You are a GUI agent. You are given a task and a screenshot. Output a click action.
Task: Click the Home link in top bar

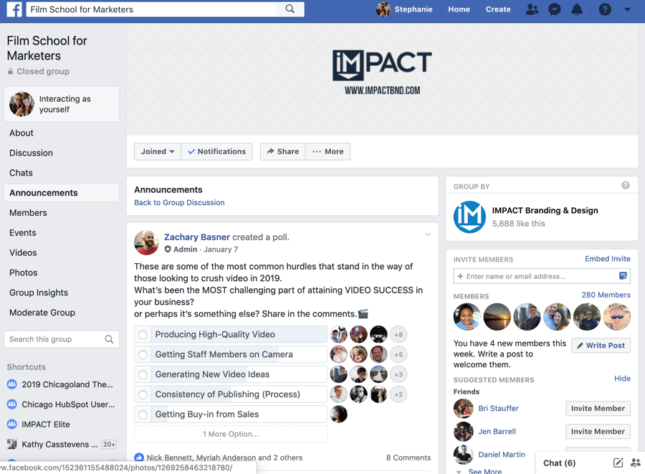459,9
